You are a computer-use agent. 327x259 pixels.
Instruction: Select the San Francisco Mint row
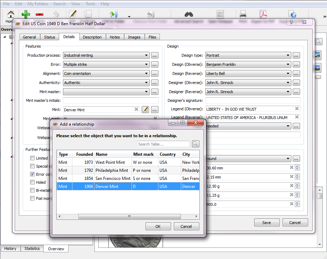[x=128, y=178]
